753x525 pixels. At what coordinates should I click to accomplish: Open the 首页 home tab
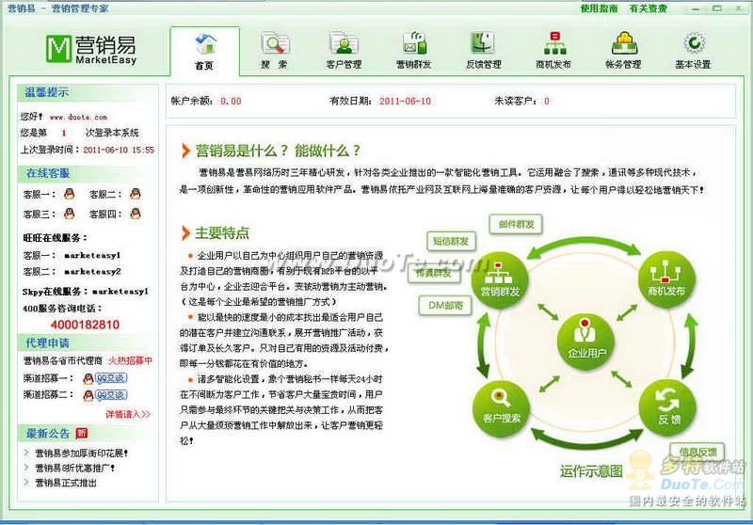click(x=204, y=52)
